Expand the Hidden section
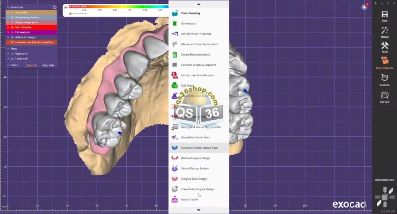This screenshot has height=214, width=397. coord(8,65)
